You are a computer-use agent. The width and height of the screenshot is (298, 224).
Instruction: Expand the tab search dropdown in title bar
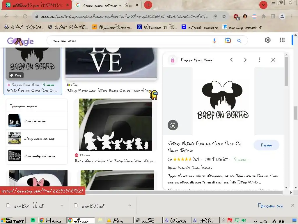point(263,5)
